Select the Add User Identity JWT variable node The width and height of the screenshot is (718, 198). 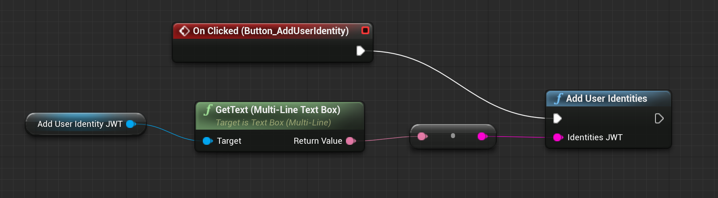pyautogui.click(x=80, y=124)
